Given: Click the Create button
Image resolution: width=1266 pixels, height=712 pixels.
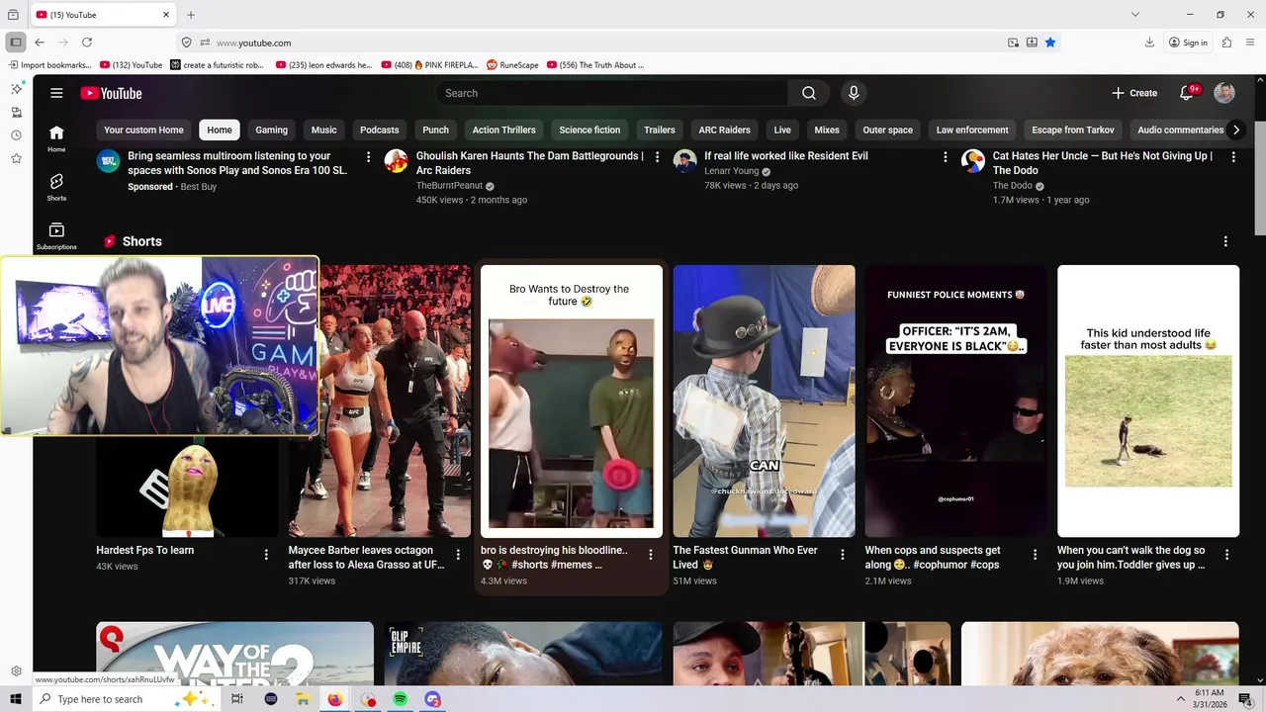Looking at the screenshot, I should 1134,93.
